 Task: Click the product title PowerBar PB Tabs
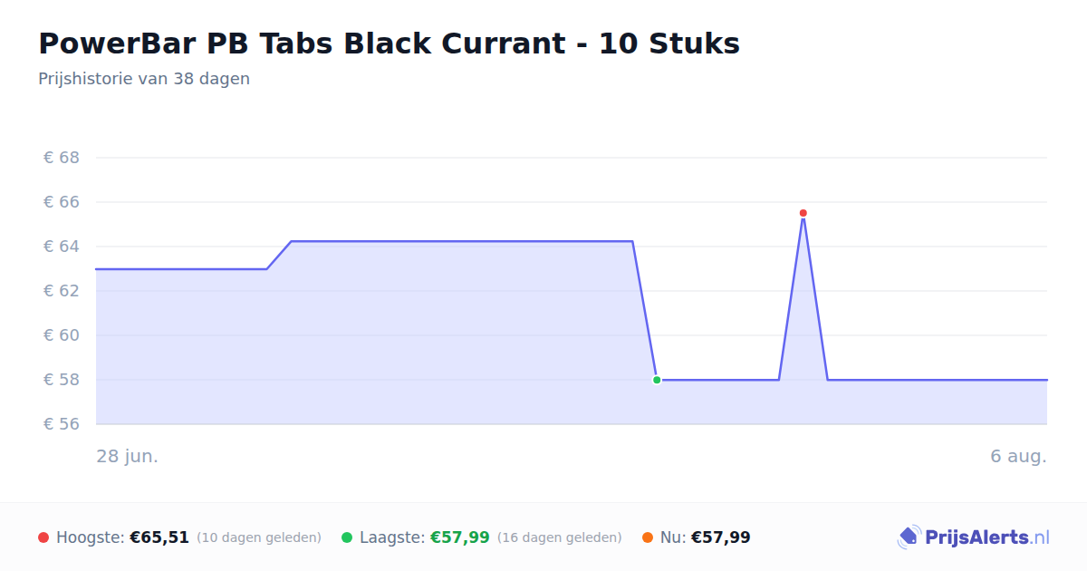389,43
